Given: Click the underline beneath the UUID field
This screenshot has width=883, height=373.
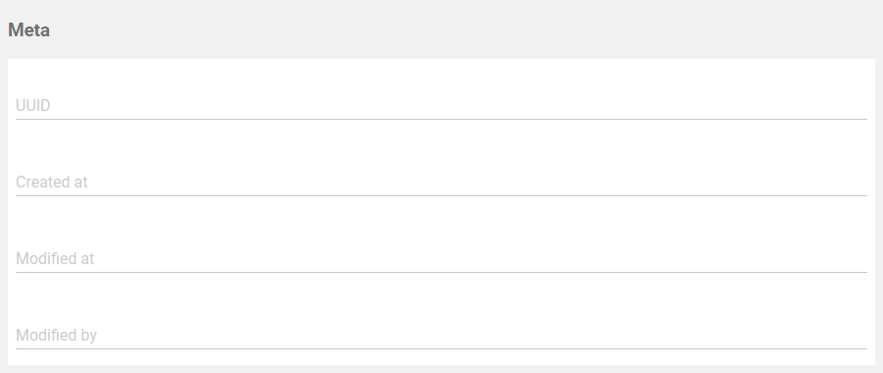Looking at the screenshot, I should (x=441, y=119).
